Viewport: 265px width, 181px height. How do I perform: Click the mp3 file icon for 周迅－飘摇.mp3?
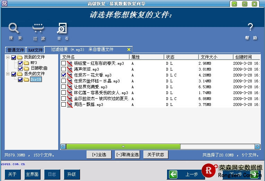click(x=70, y=105)
